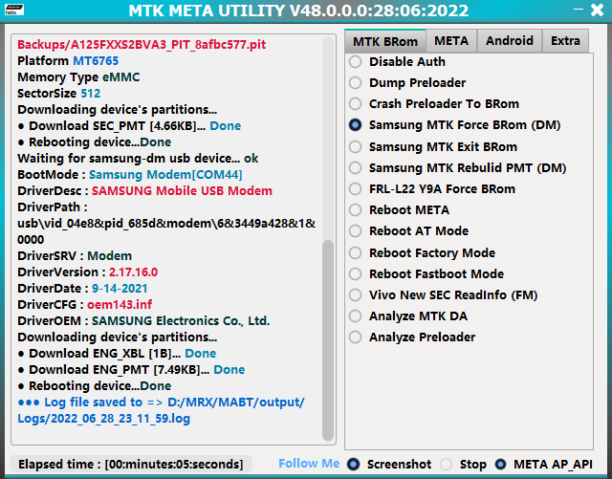612x479 pixels.
Task: Click the Download ENG_XBL log line
Action: (x=117, y=354)
